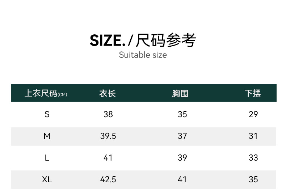Viewport: 286px width, 191px height.
Task: Select the 胸围 value 37 for size M
Action: click(182, 136)
